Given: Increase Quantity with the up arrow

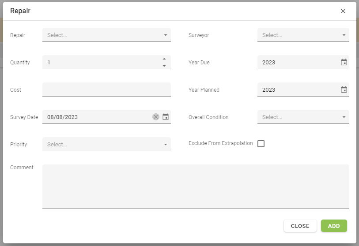Looking at the screenshot, I should coord(164,59).
